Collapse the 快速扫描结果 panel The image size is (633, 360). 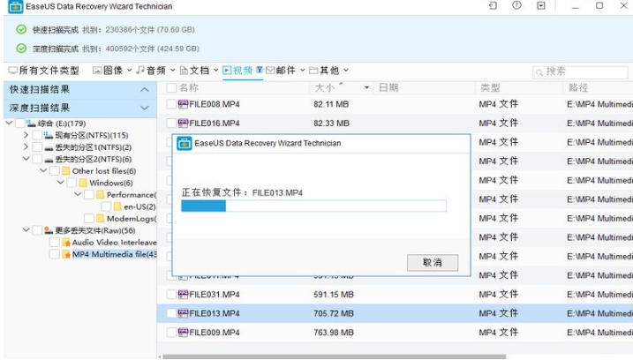pyautogui.click(x=145, y=90)
